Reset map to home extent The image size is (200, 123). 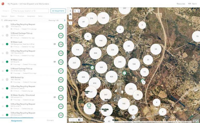70,14
